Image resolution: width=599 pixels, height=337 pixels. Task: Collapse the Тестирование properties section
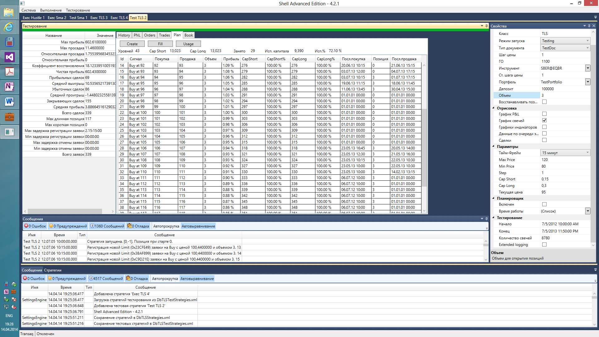point(494,217)
